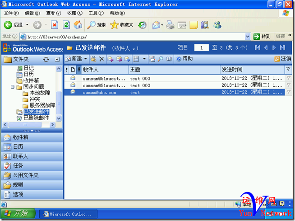This screenshot has height=221, width=295.
Task: Go to first page of items
Action: click(258, 48)
